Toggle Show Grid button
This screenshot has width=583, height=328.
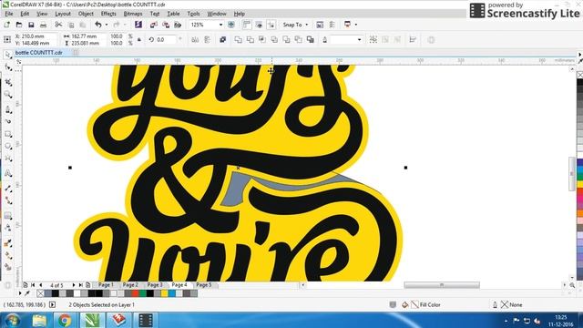[x=259, y=25]
